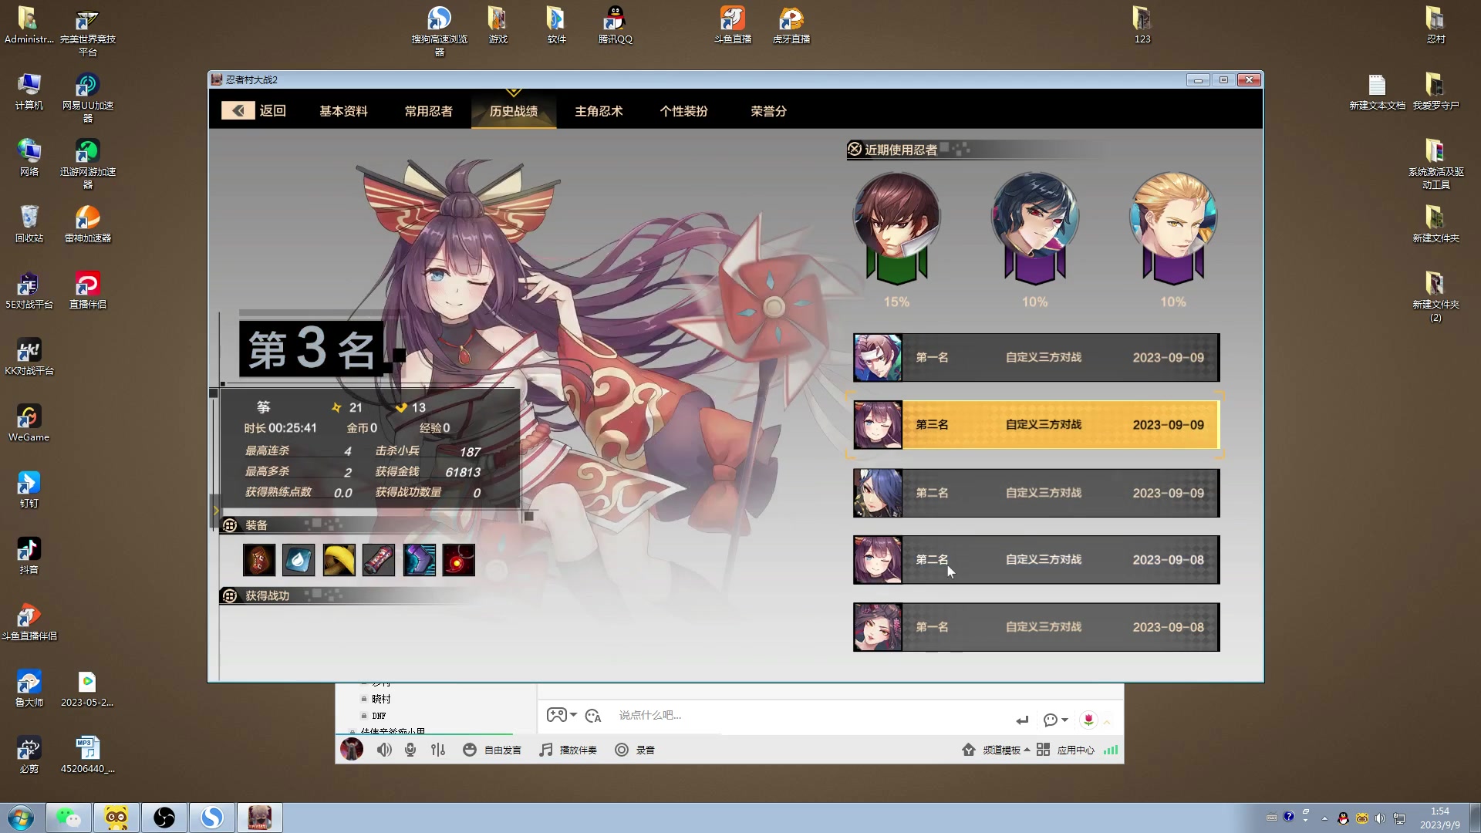
Task: Expand the arrow beside the flower icon
Action: click(1107, 722)
